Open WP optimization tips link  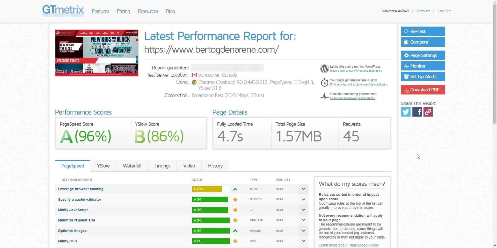click(356, 71)
